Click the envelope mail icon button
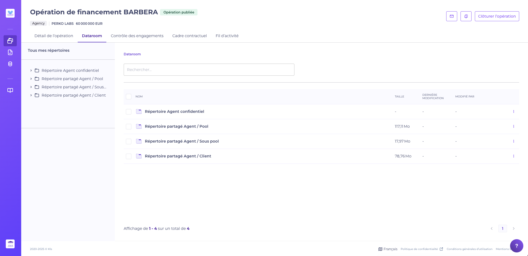 (x=451, y=16)
